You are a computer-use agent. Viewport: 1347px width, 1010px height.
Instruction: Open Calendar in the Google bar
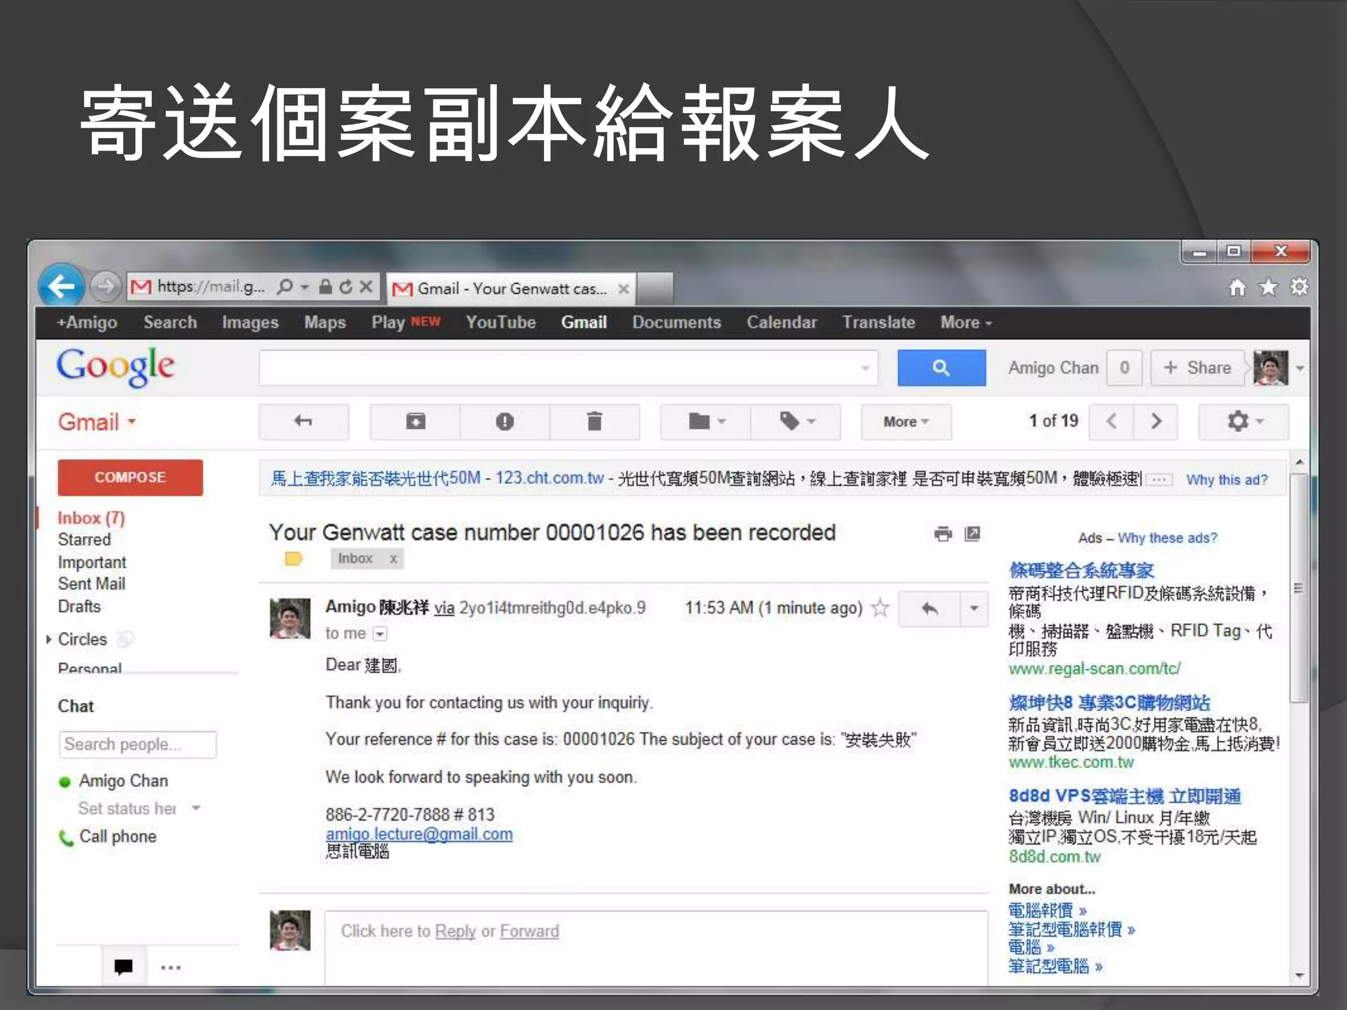781,322
